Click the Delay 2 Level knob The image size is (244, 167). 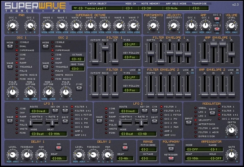click(79, 155)
